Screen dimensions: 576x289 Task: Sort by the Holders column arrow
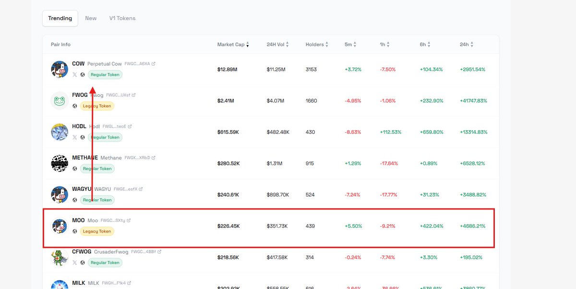327,45
